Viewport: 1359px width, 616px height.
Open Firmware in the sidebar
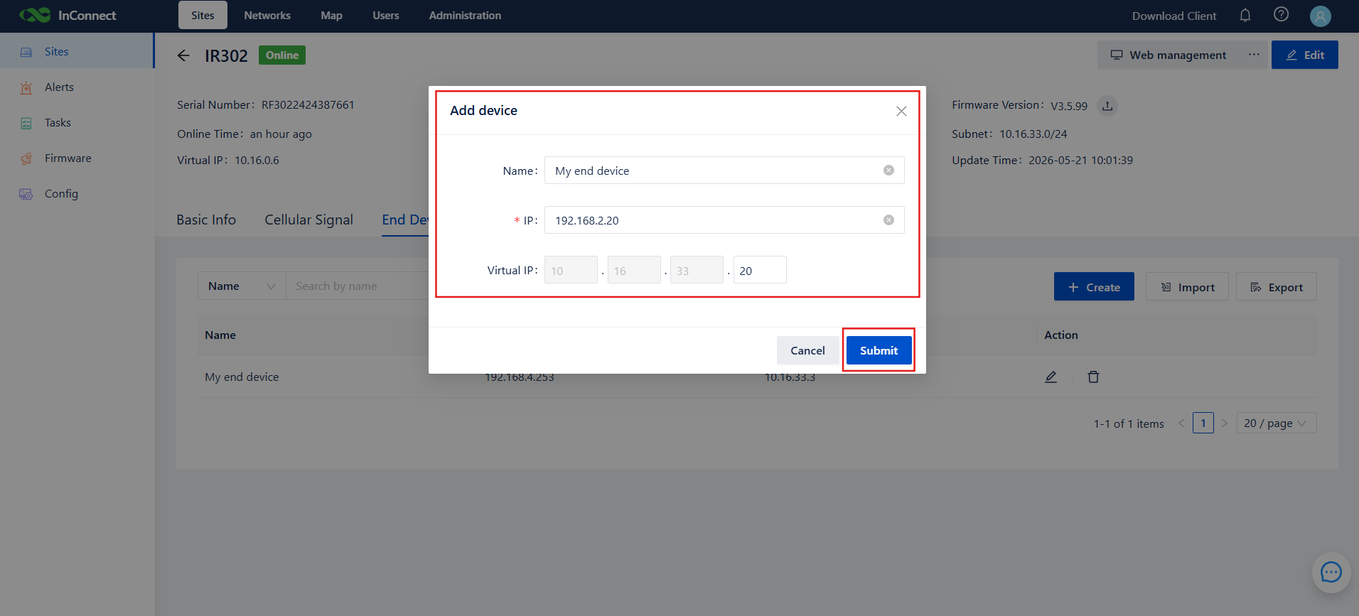click(77, 158)
